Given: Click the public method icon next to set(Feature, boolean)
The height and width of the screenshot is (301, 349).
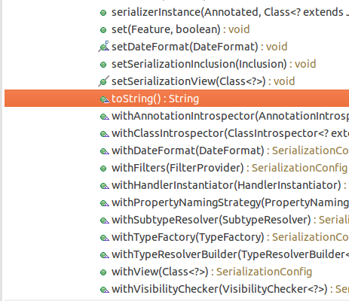Looking at the screenshot, I should point(103,30).
